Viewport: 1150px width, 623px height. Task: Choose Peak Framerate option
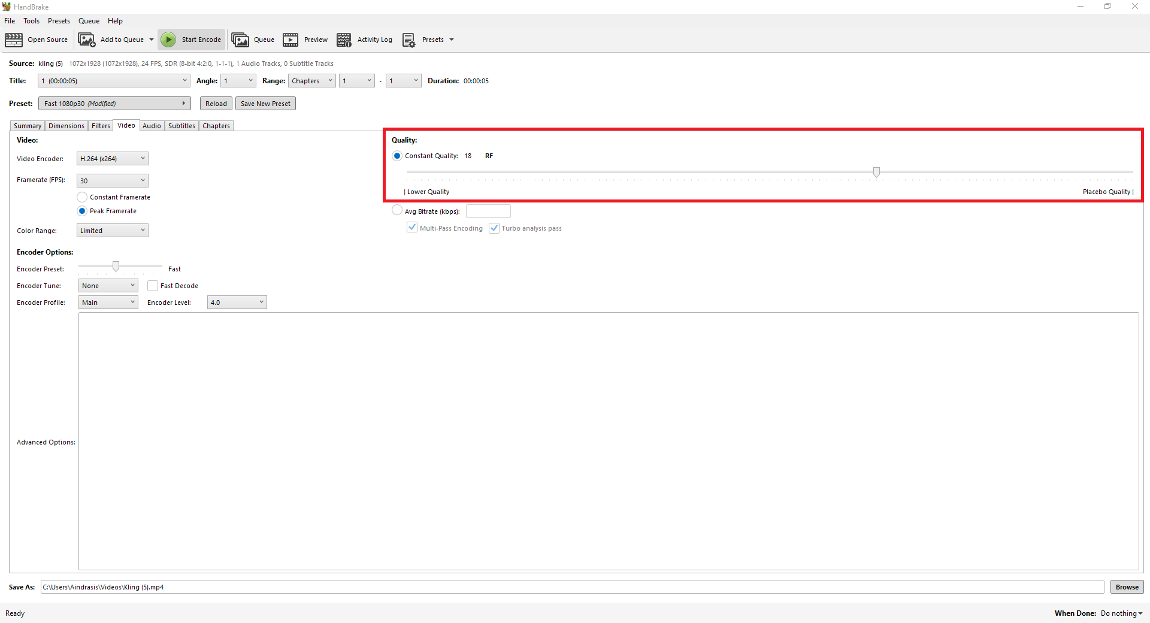(82, 211)
